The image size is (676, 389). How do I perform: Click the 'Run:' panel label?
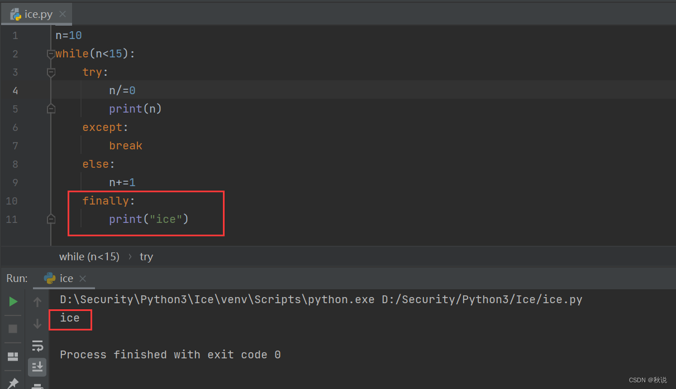point(17,278)
